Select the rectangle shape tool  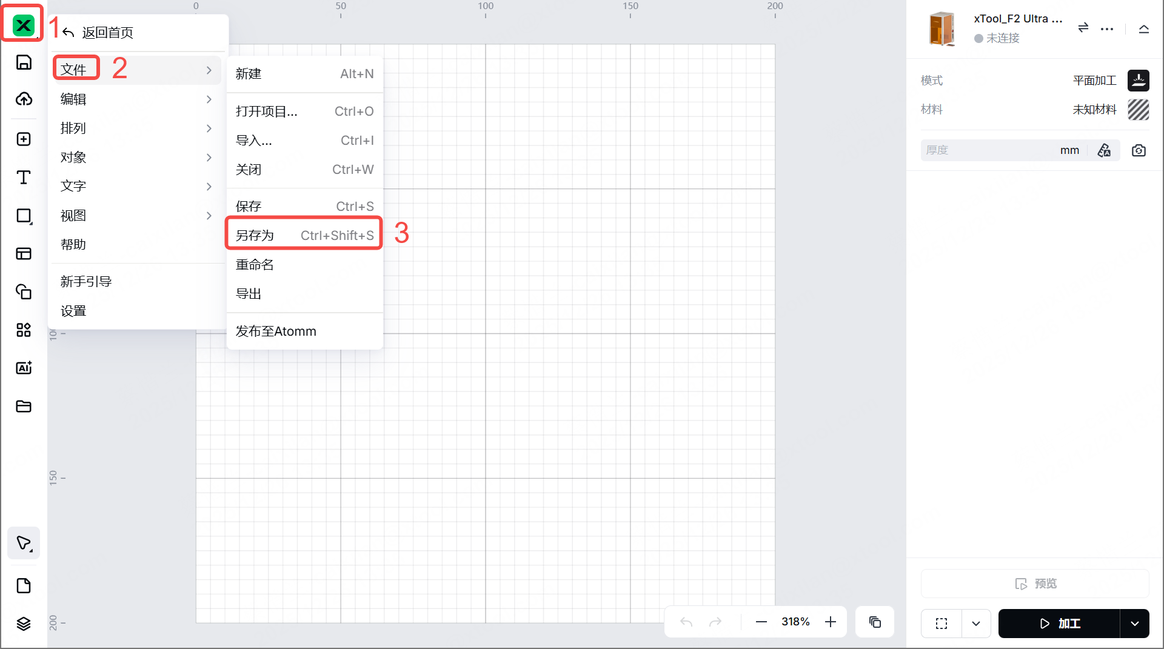[x=23, y=216]
